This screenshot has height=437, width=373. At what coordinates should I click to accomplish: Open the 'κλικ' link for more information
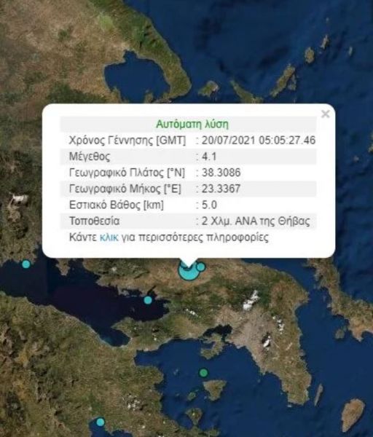109,237
